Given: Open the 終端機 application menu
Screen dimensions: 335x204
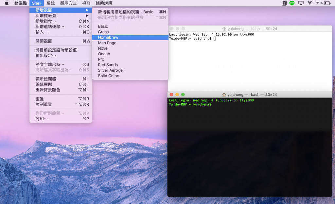Looking at the screenshot, I should (21, 3).
